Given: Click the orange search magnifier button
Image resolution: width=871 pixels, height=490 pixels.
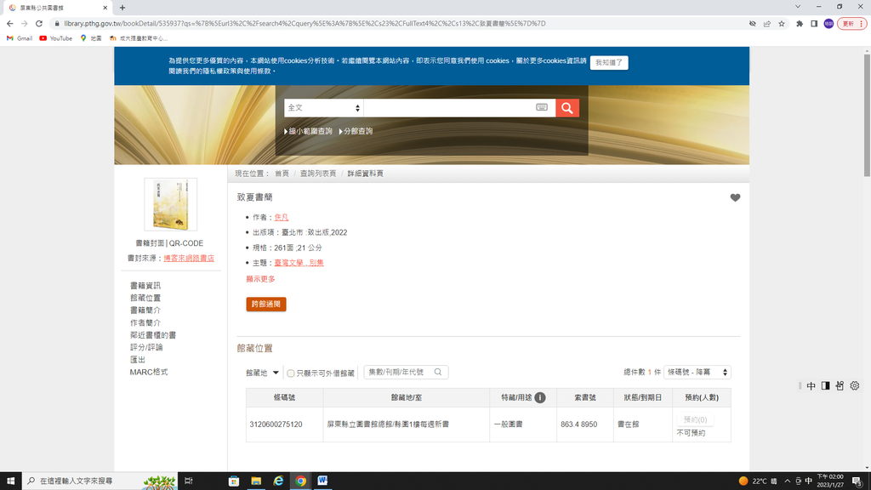Looking at the screenshot, I should pos(567,108).
